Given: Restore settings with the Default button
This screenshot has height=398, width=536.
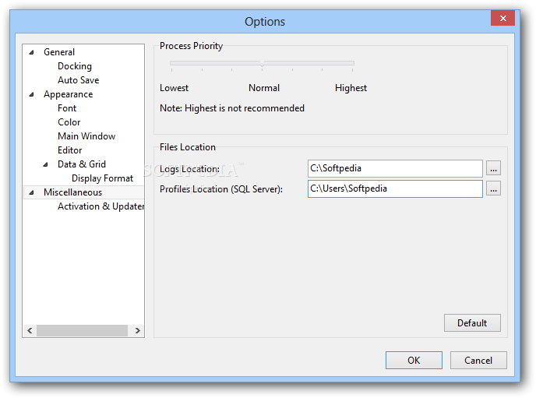Looking at the screenshot, I should tap(472, 323).
